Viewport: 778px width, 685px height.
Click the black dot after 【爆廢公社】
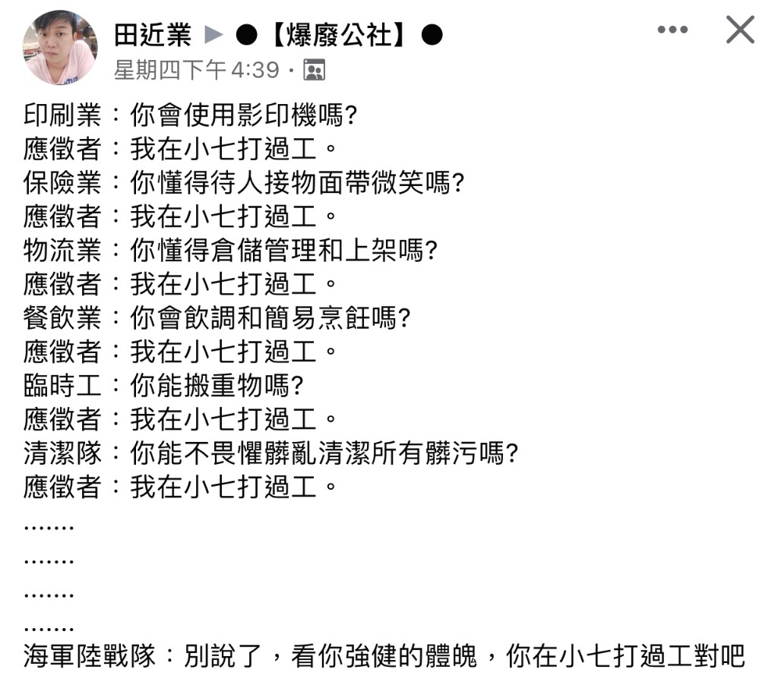432,35
